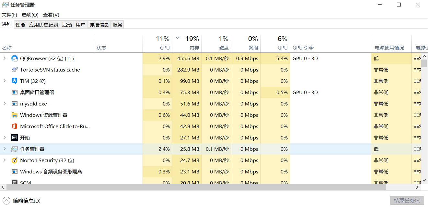
Task: Select the 进程 tab
Action: pos(7,24)
